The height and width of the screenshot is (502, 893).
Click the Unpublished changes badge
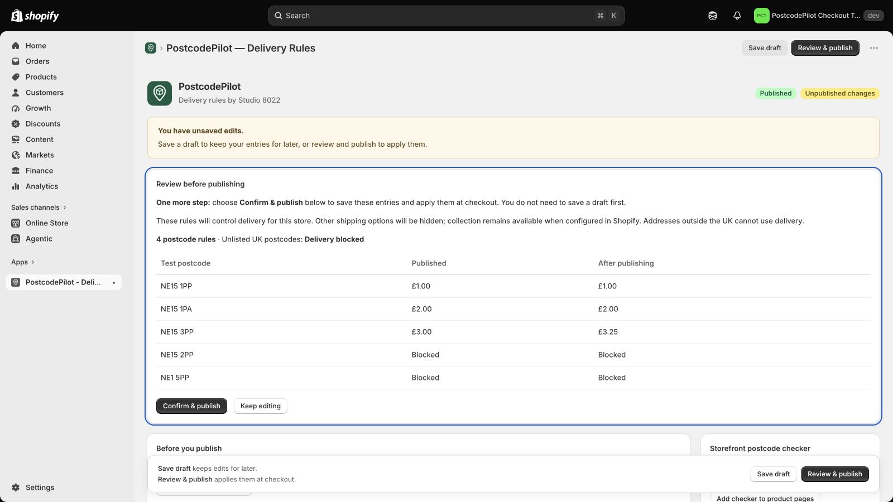point(840,93)
